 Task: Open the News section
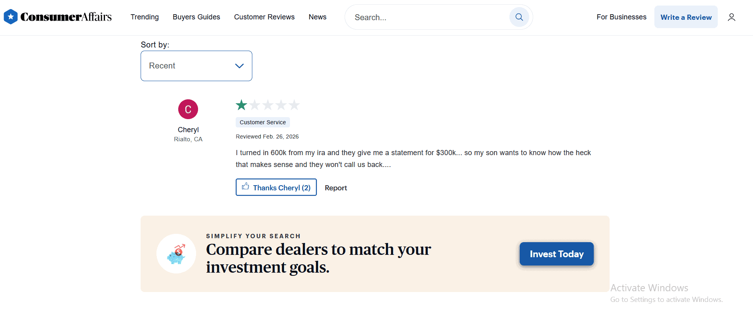click(318, 17)
